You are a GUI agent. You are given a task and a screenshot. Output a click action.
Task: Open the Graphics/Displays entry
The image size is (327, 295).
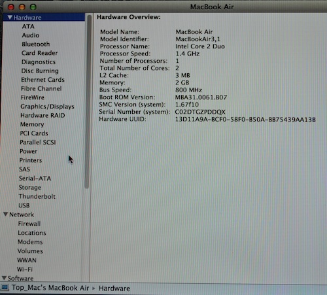click(47, 107)
